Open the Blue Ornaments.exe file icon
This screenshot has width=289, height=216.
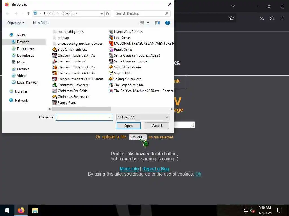54,49
